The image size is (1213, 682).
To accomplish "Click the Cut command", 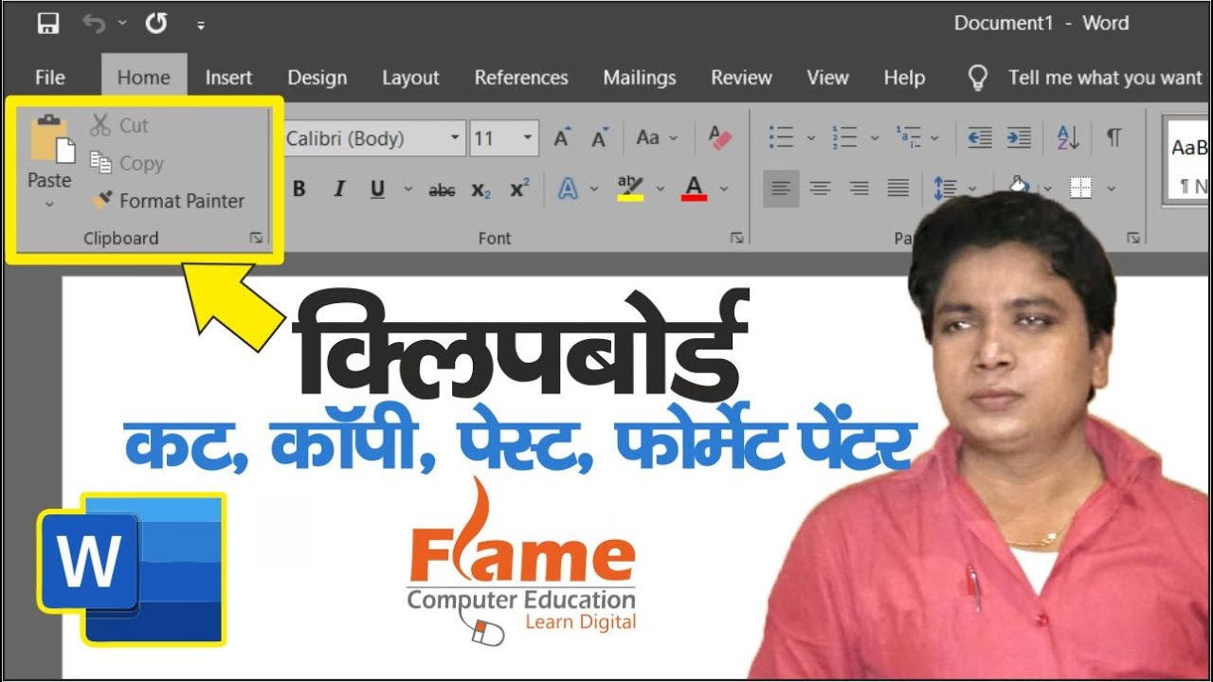I will tap(120, 125).
